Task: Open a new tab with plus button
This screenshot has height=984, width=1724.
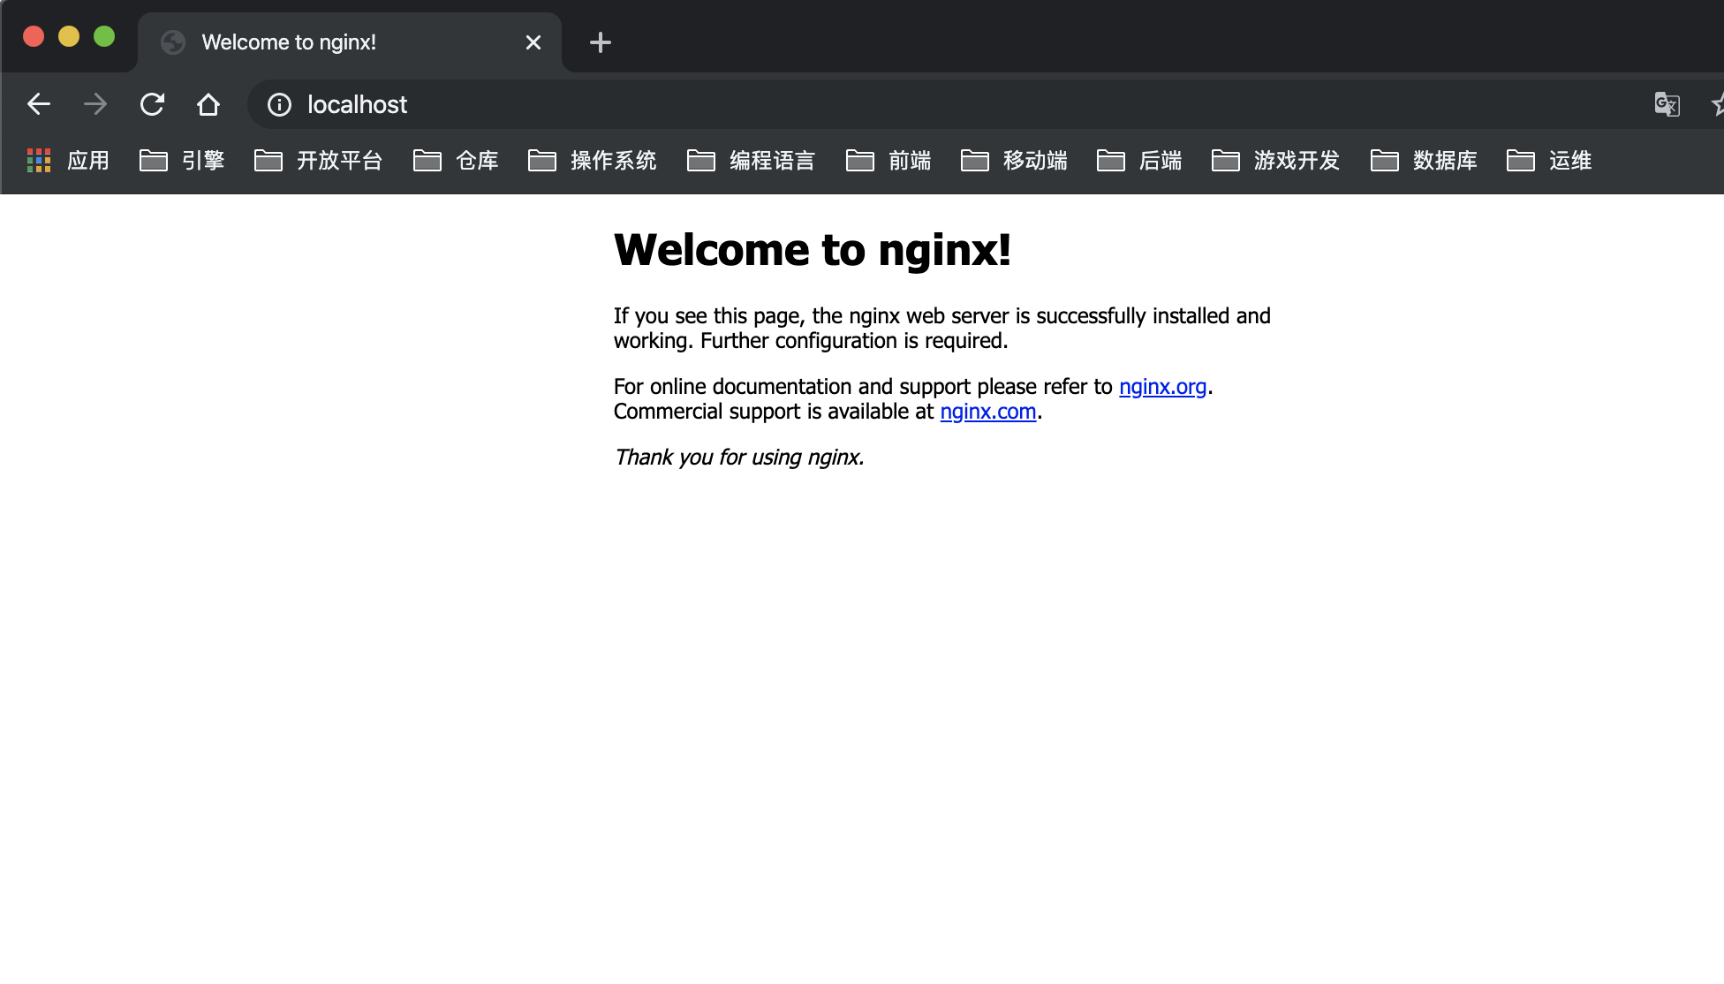Action: [x=601, y=42]
